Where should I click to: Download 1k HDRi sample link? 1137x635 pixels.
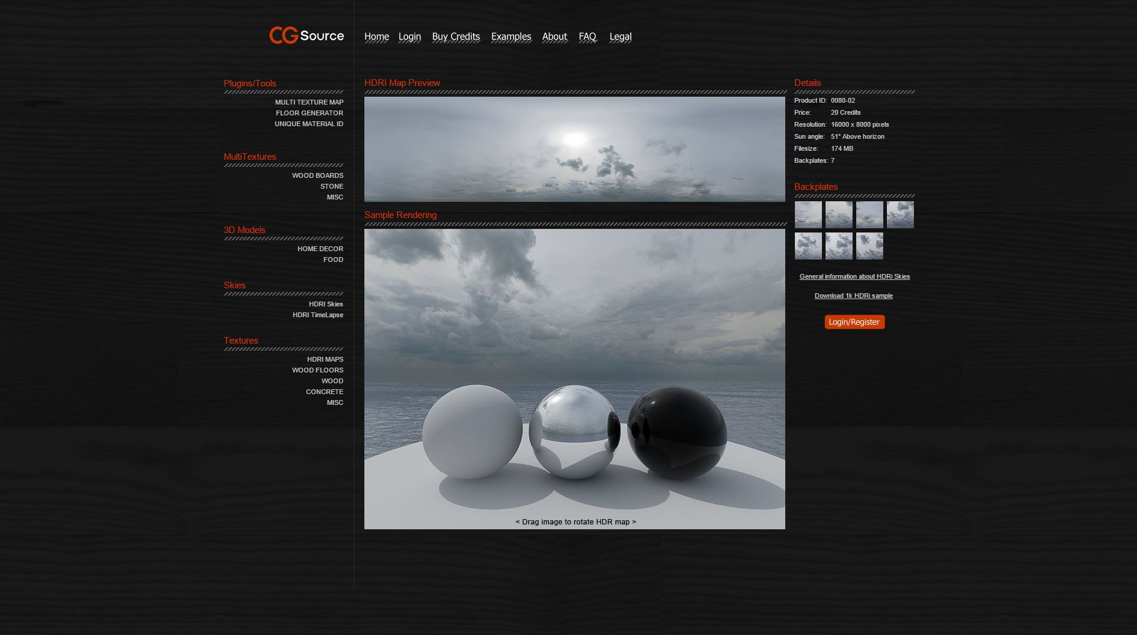click(854, 296)
